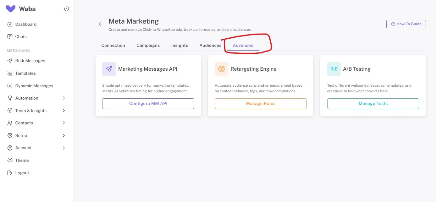Click the Waba brand name text

tap(27, 9)
